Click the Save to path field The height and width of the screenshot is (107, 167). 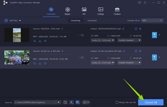click(x=35, y=102)
